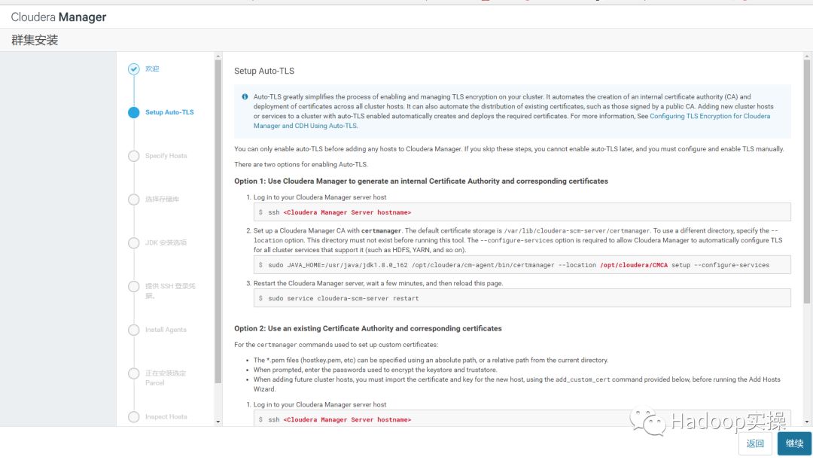Click the Option 1 ssh command code box

522,212
